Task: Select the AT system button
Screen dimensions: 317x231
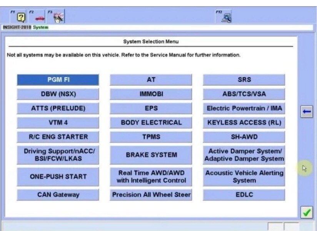Action: click(151, 80)
